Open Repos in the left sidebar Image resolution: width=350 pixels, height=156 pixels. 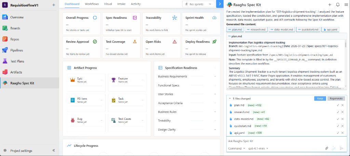[29, 39]
